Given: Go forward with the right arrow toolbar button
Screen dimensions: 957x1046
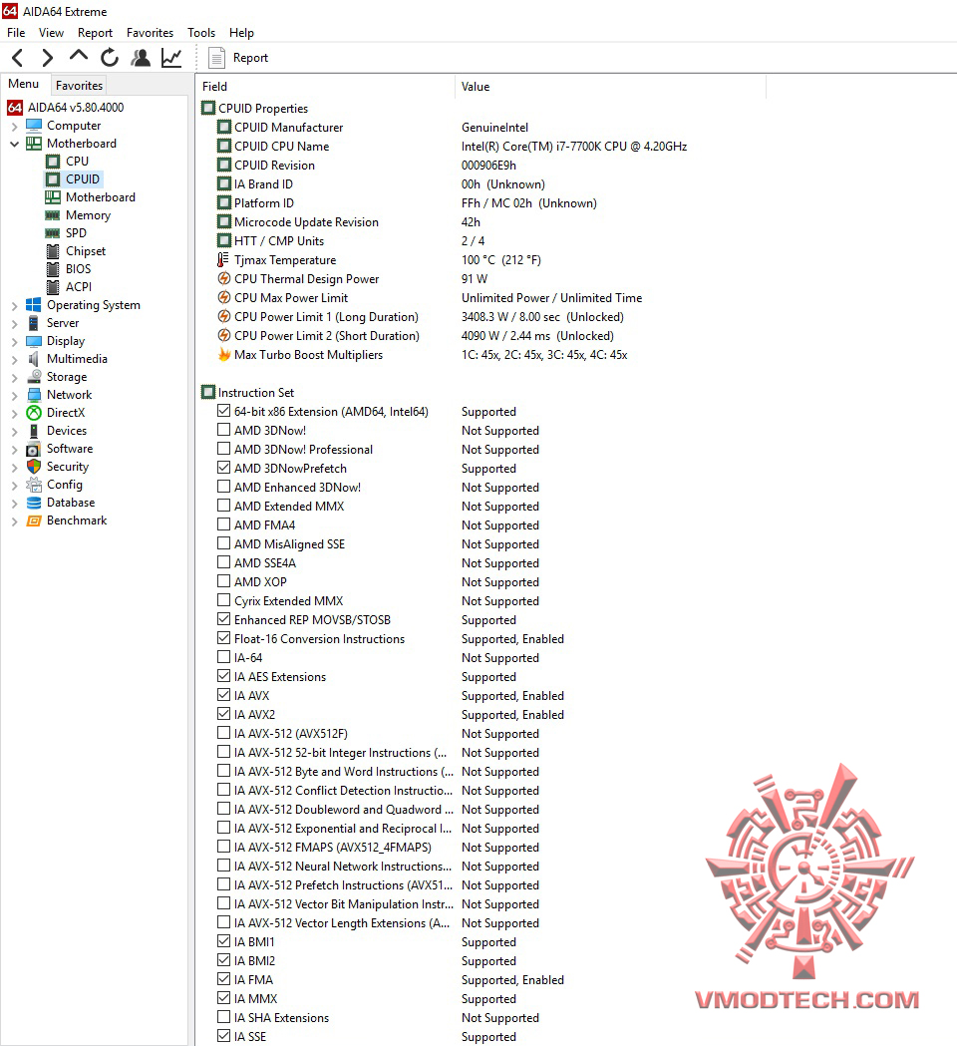Looking at the screenshot, I should [x=47, y=58].
